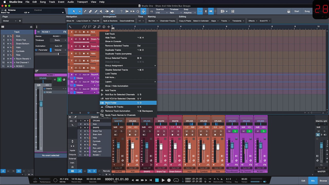Viewport: 329px width, 185px height.
Task: Toggle visibility dot for Cymbals in track list
Action: (8, 51)
